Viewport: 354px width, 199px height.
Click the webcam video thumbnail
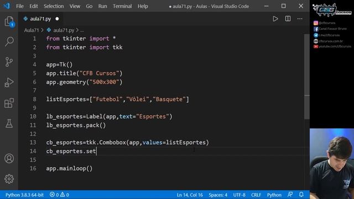pyautogui.click(x=332, y=164)
